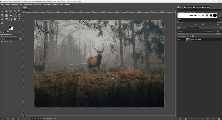Click the edit brush icon under Interval
This screenshot has height=120, width=222.
coord(181,24)
